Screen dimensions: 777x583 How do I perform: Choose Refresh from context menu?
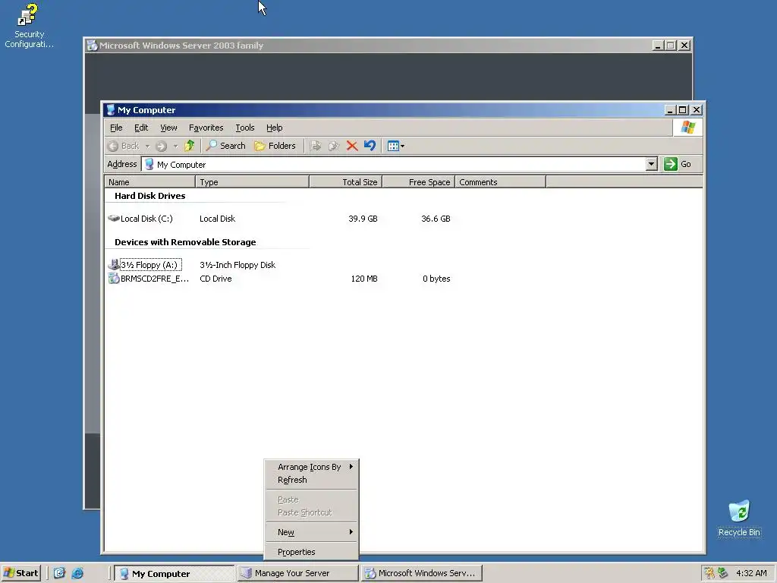[311, 480]
